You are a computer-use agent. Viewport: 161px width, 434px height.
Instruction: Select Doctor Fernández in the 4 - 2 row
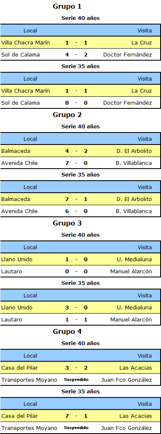[x=127, y=54]
